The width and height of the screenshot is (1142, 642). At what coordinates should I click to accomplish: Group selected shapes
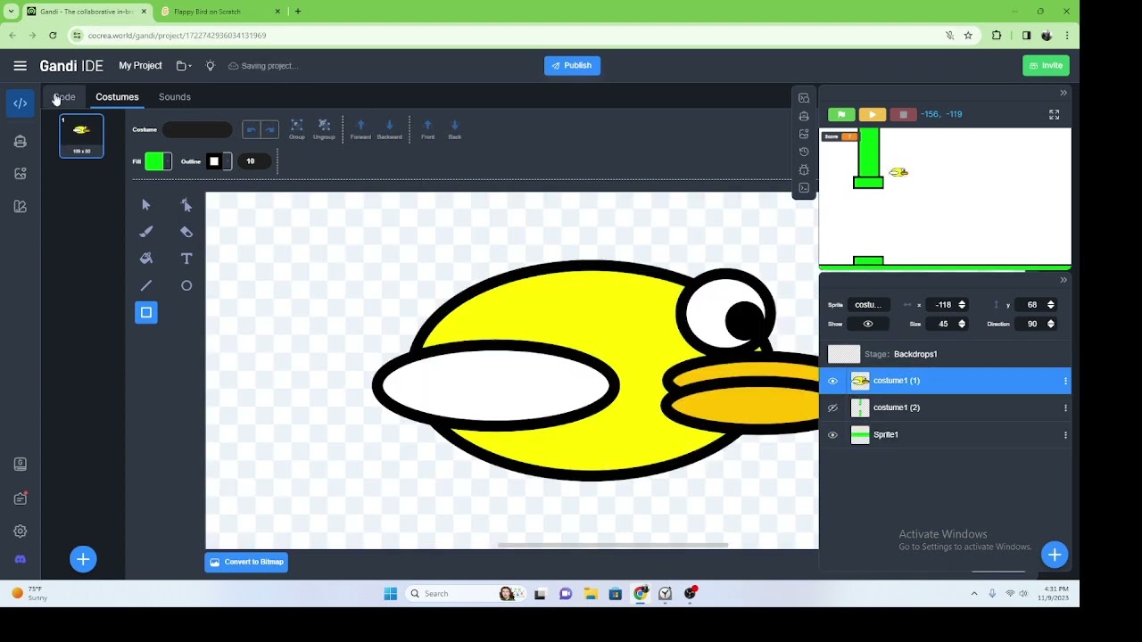(x=297, y=129)
